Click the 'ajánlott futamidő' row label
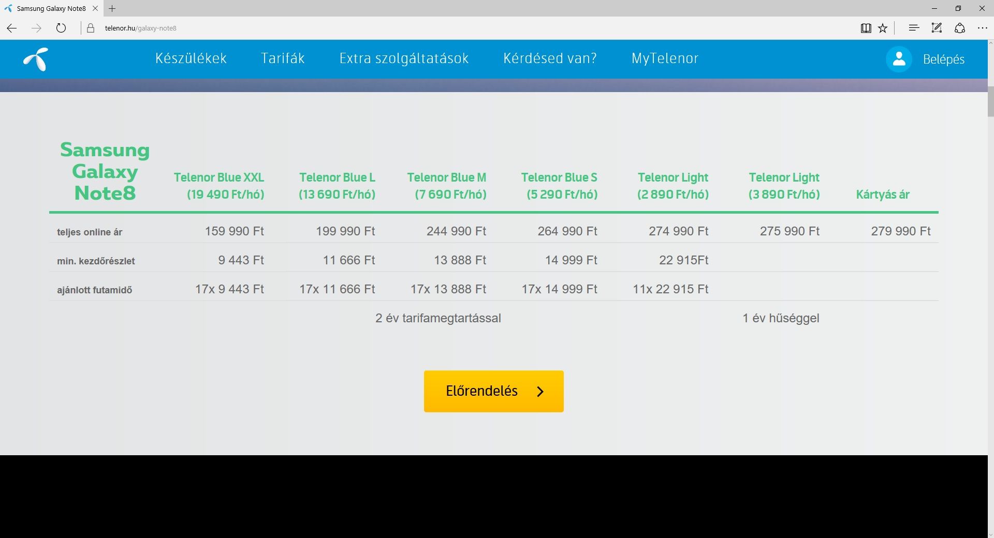 pyautogui.click(x=94, y=290)
